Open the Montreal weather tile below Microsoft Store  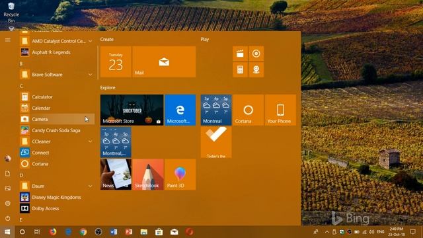(116, 142)
